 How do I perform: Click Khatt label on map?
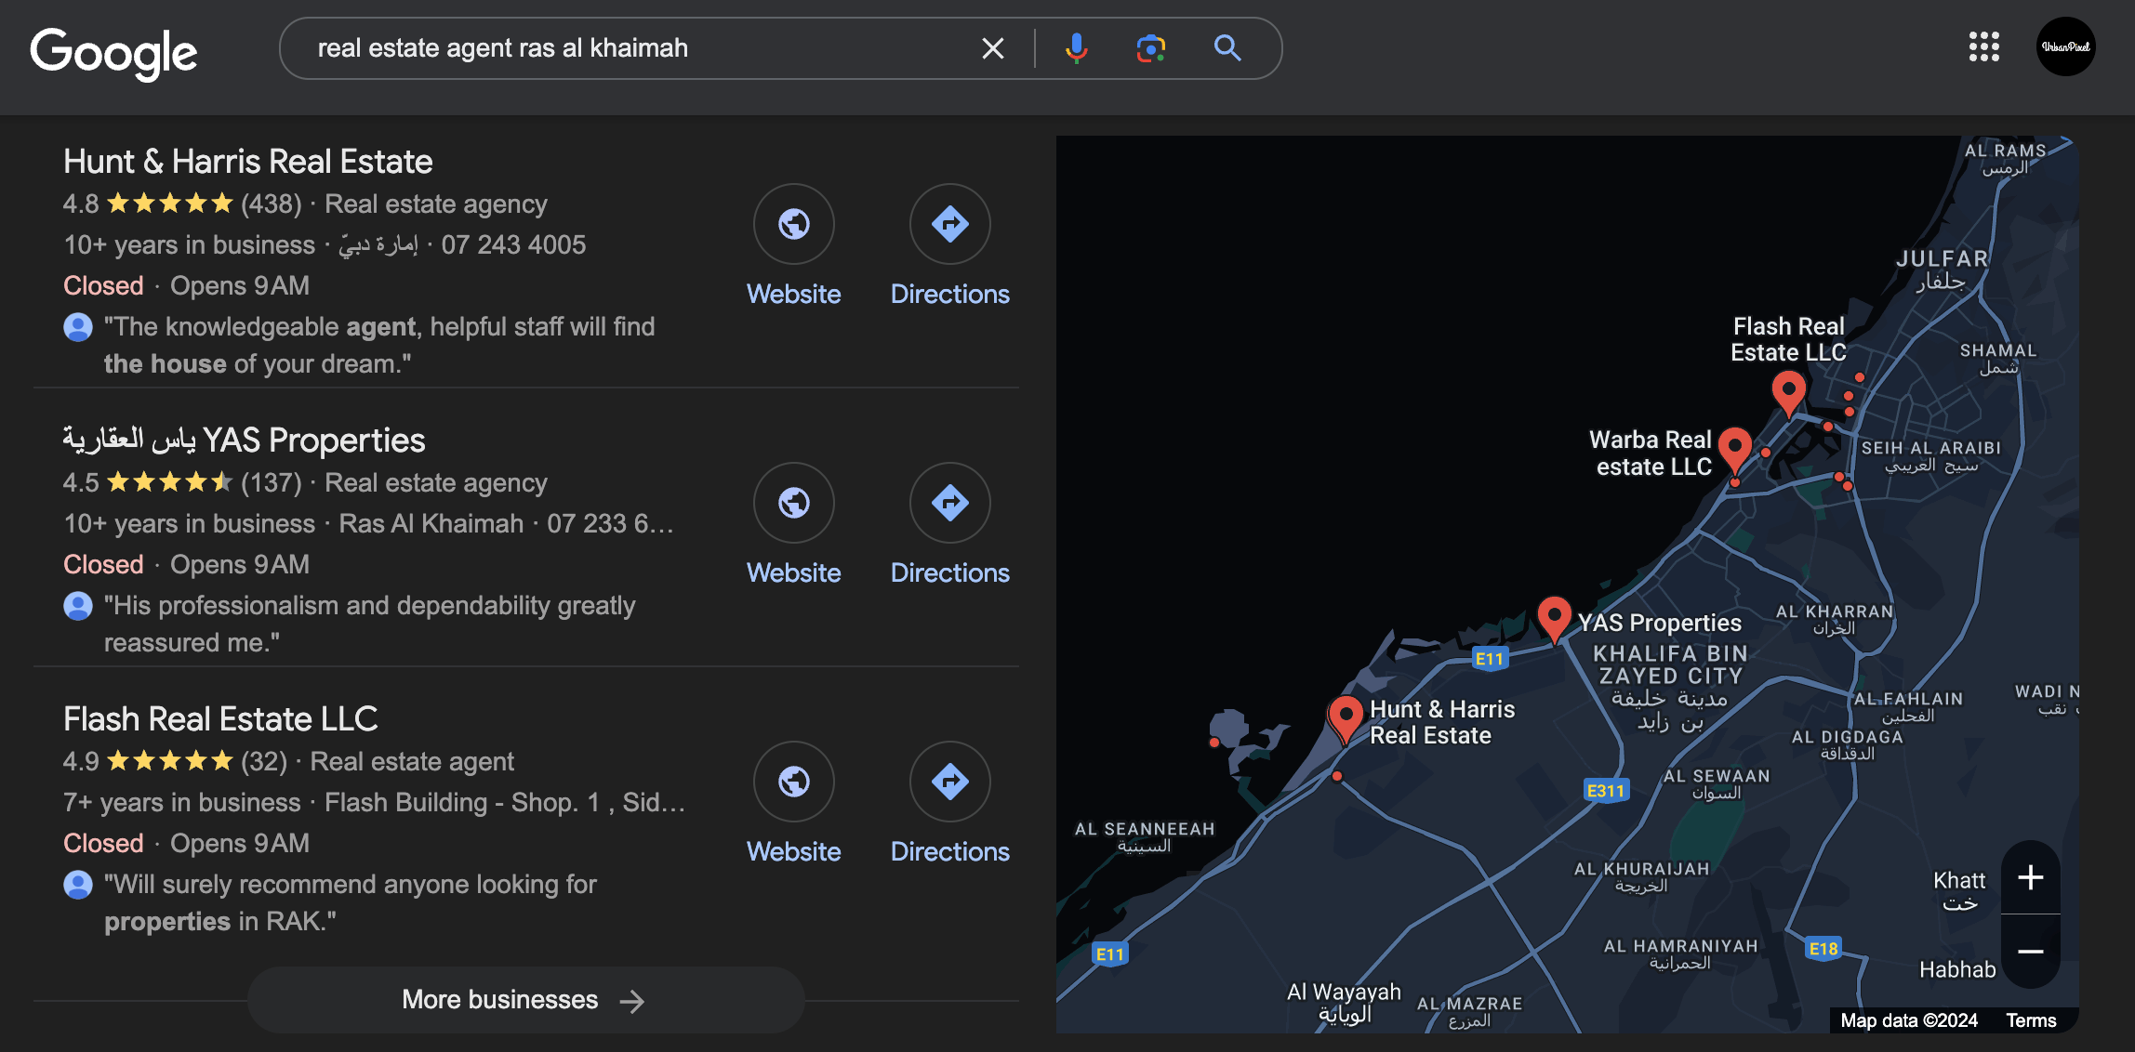click(1959, 891)
